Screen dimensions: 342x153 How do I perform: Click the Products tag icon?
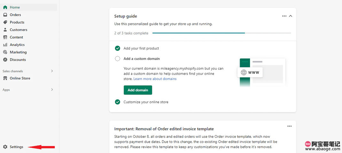click(x=5, y=22)
